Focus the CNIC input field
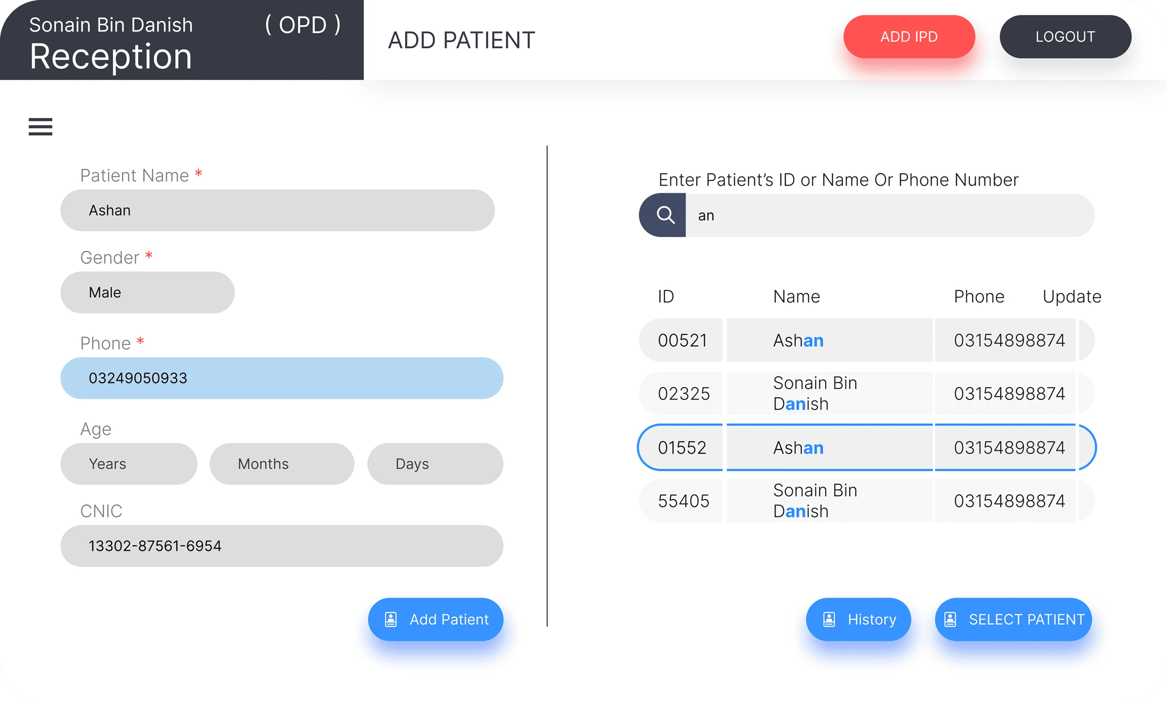 [x=281, y=546]
